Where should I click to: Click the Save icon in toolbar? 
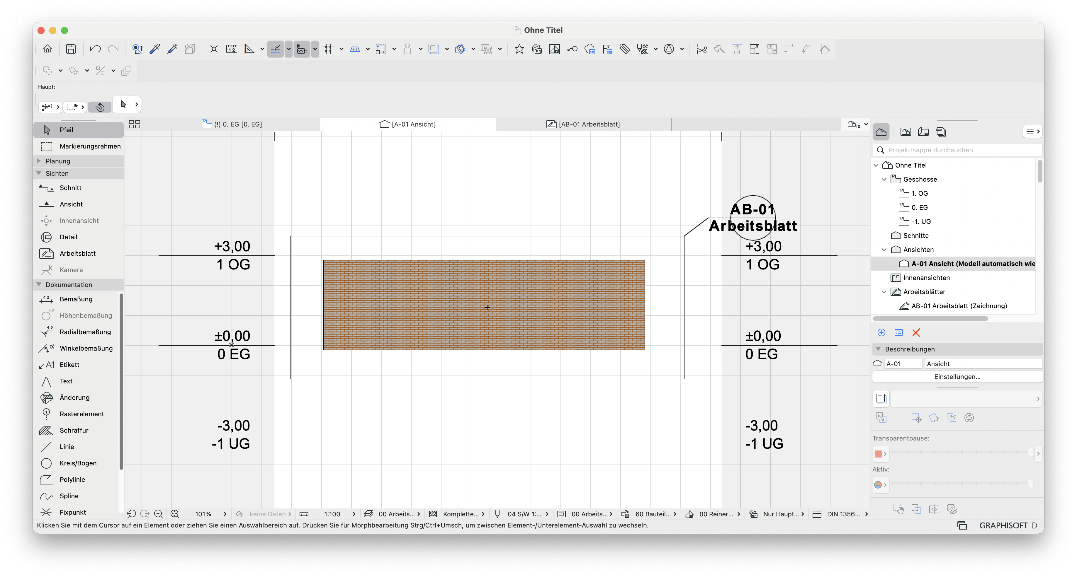point(71,49)
